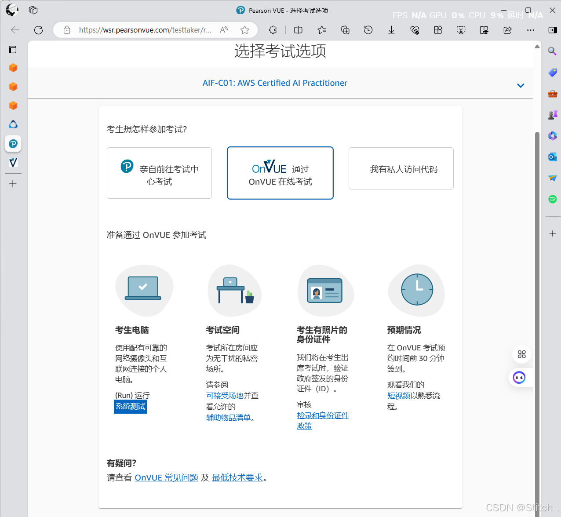The height and width of the screenshot is (517, 561).
Task: Open the 辅助物品清单 link
Action: click(x=229, y=418)
